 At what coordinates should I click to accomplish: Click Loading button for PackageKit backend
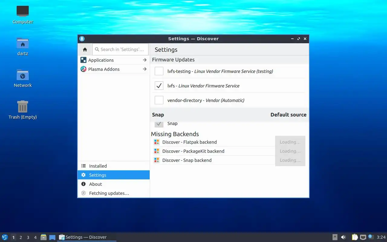pyautogui.click(x=290, y=151)
